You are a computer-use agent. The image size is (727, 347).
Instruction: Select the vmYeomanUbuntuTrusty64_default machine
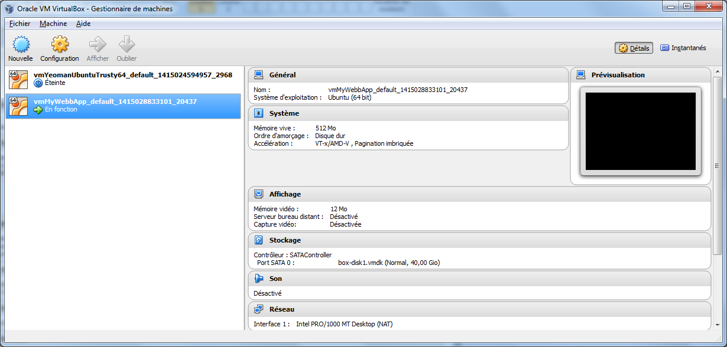[x=124, y=80]
